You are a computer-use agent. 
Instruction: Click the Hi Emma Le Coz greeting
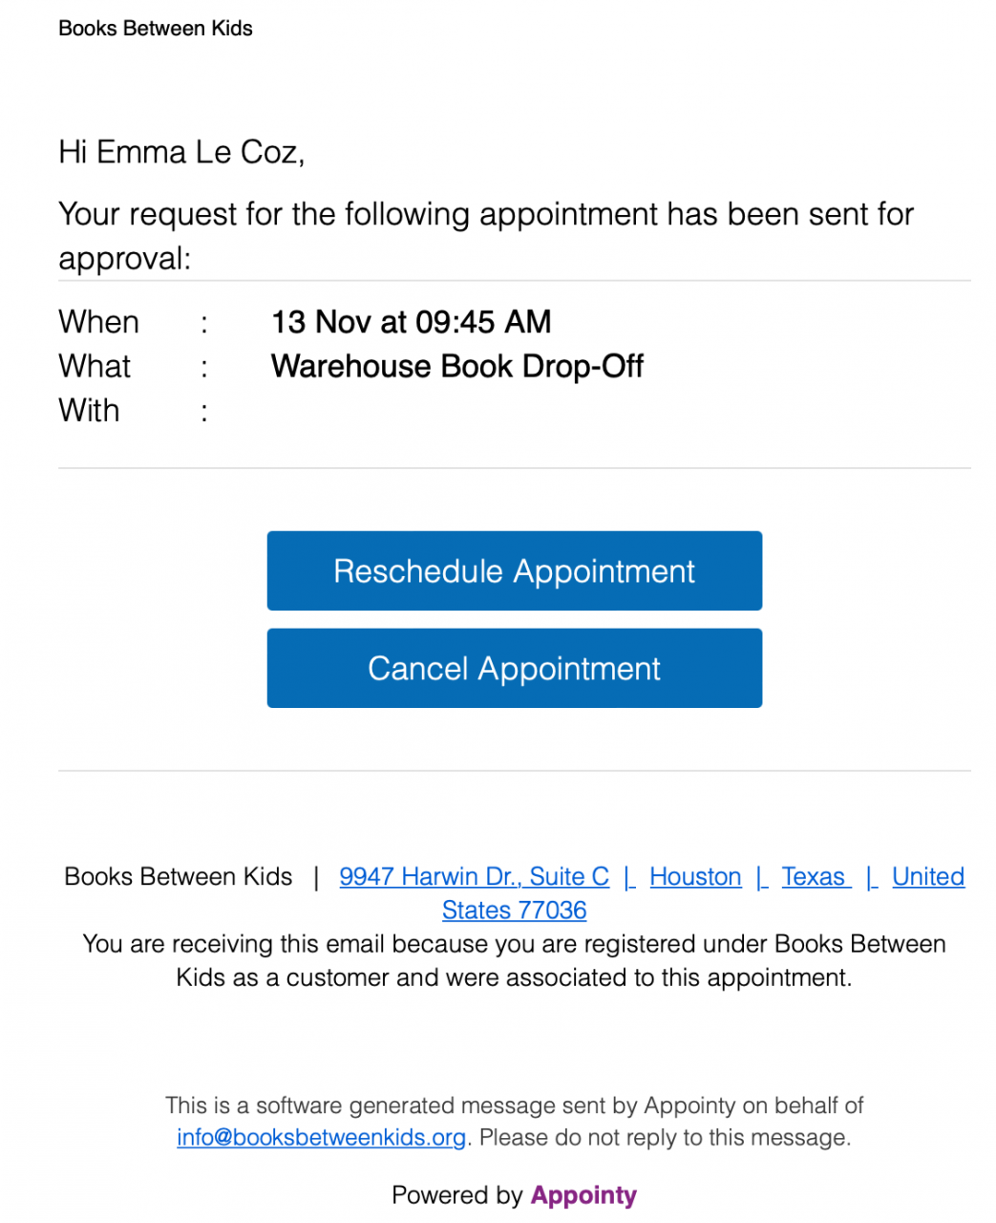pyautogui.click(x=181, y=152)
